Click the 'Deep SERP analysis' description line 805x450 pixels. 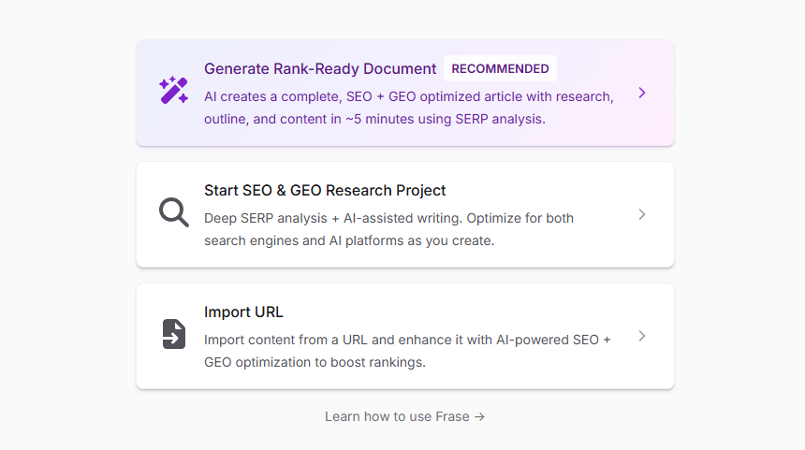(388, 218)
